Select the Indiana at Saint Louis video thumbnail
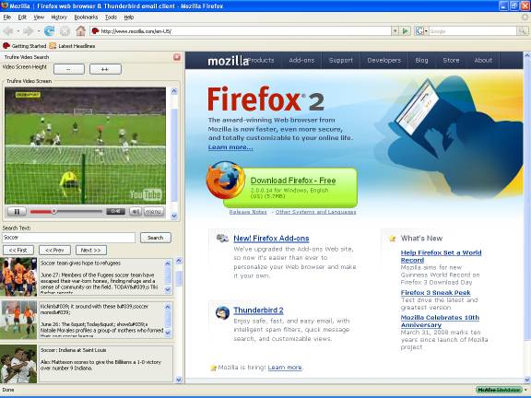 (18, 364)
